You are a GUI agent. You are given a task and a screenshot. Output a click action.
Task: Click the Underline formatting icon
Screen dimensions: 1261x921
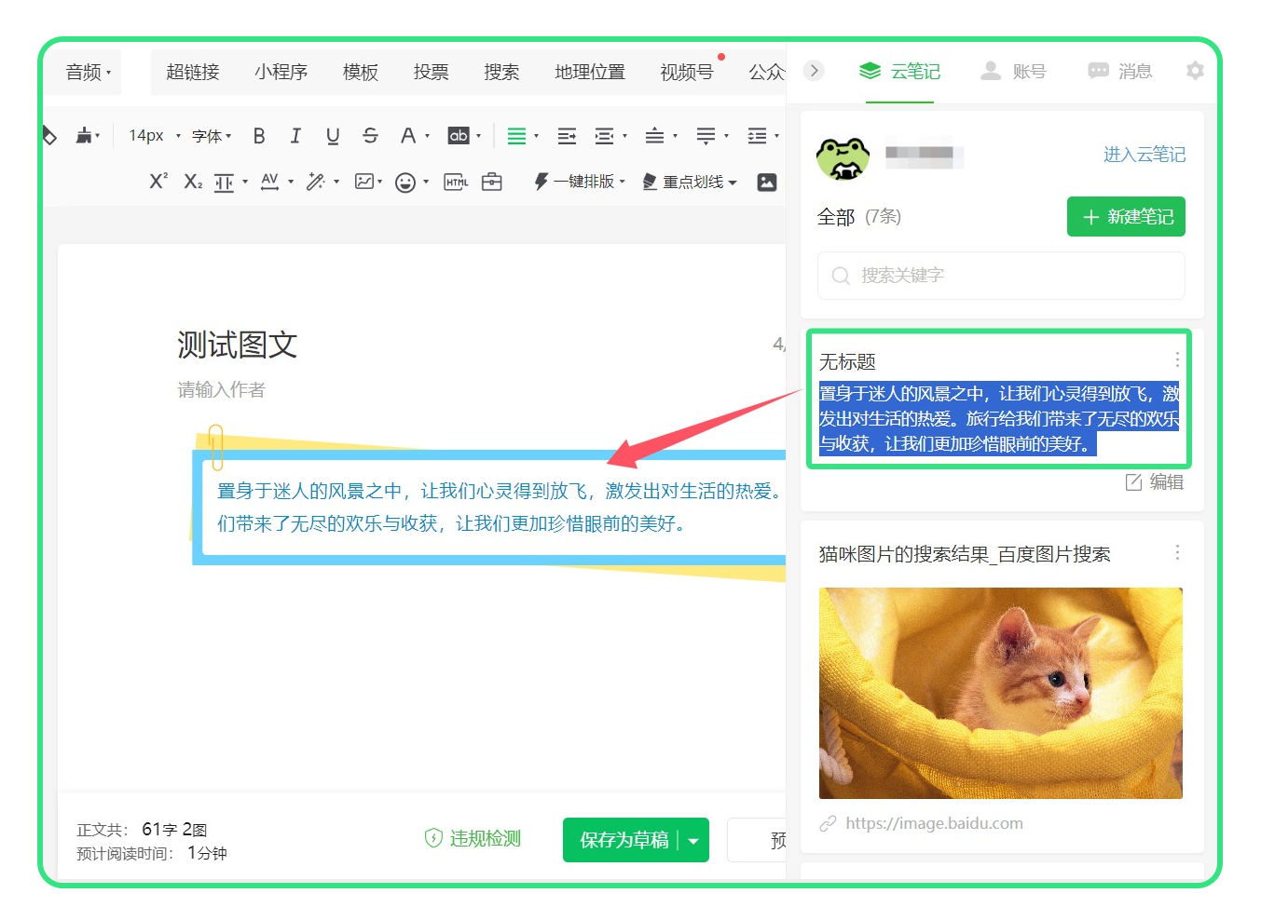(x=333, y=136)
